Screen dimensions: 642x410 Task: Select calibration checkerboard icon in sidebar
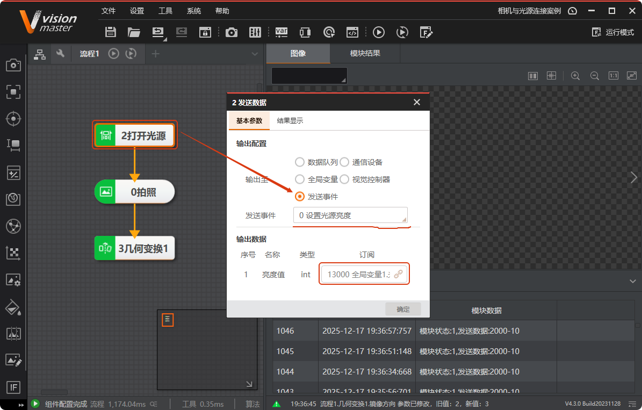coord(13,253)
